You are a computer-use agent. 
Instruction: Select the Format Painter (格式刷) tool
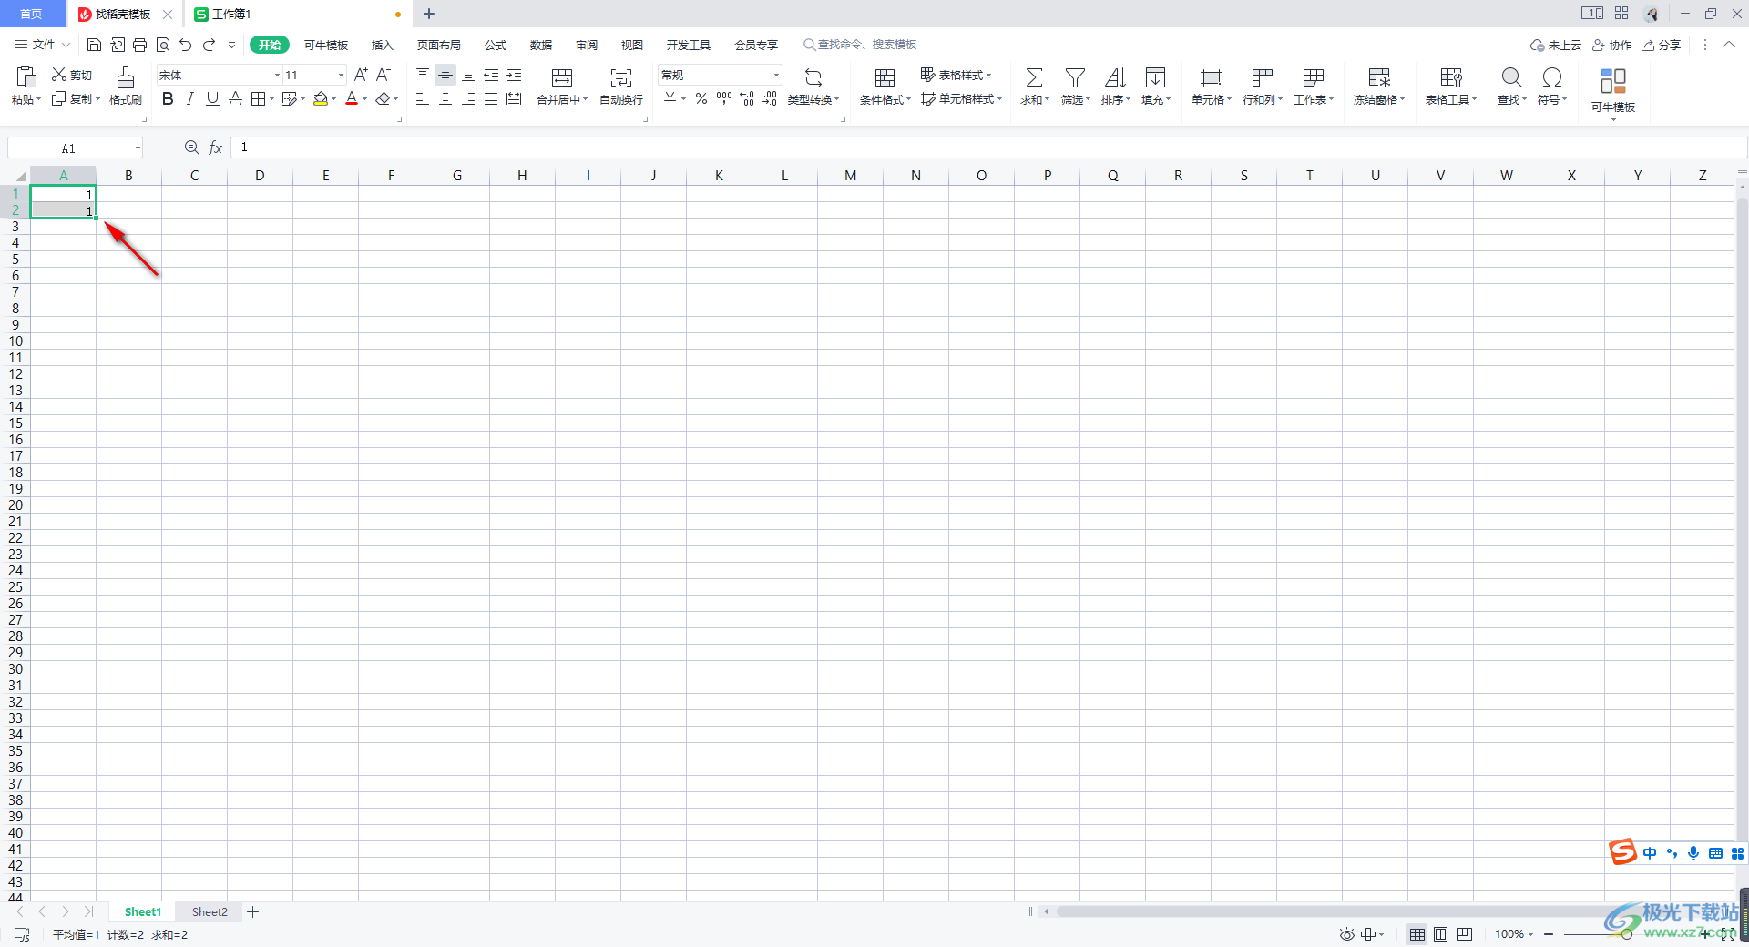126,87
